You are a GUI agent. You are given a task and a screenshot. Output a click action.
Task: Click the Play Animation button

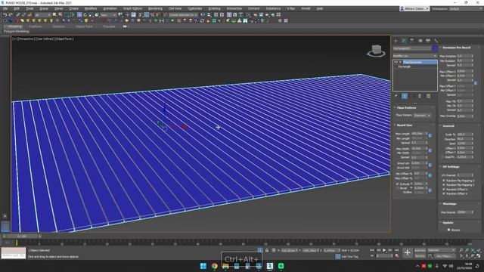(x=384, y=250)
